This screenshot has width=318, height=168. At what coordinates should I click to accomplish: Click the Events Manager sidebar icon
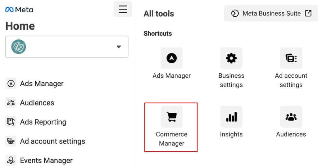pos(11,160)
